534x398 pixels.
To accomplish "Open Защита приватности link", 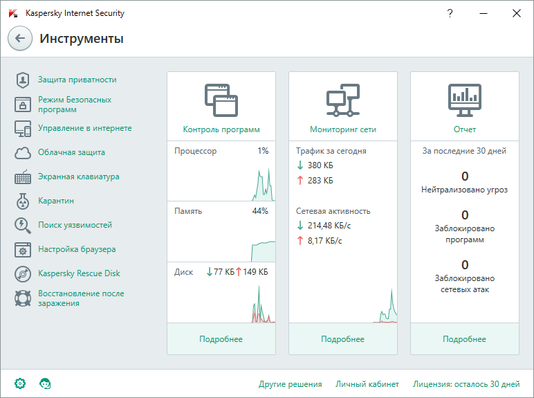I will [77, 80].
